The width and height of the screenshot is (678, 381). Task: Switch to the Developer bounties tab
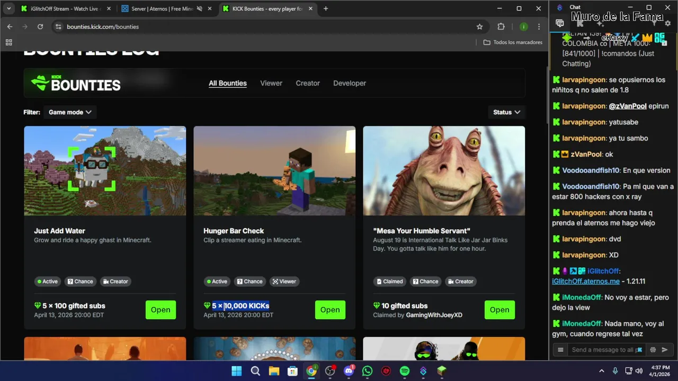[x=350, y=83]
